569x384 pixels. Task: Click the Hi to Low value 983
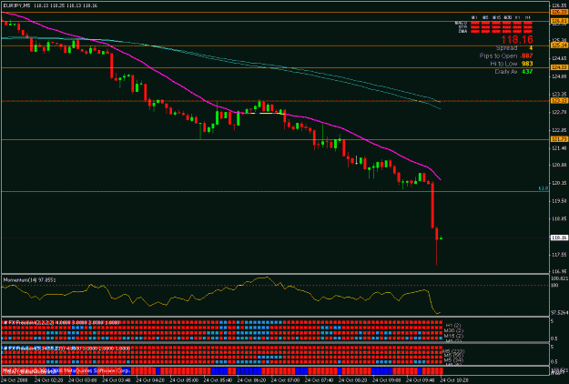click(x=527, y=64)
